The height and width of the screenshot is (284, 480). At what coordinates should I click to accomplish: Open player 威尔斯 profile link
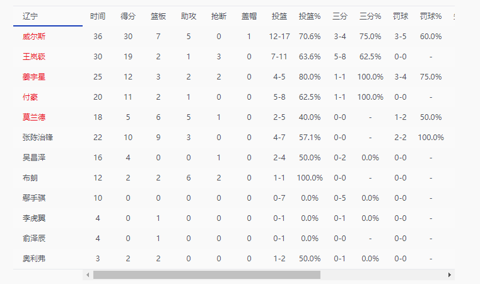pyautogui.click(x=34, y=37)
